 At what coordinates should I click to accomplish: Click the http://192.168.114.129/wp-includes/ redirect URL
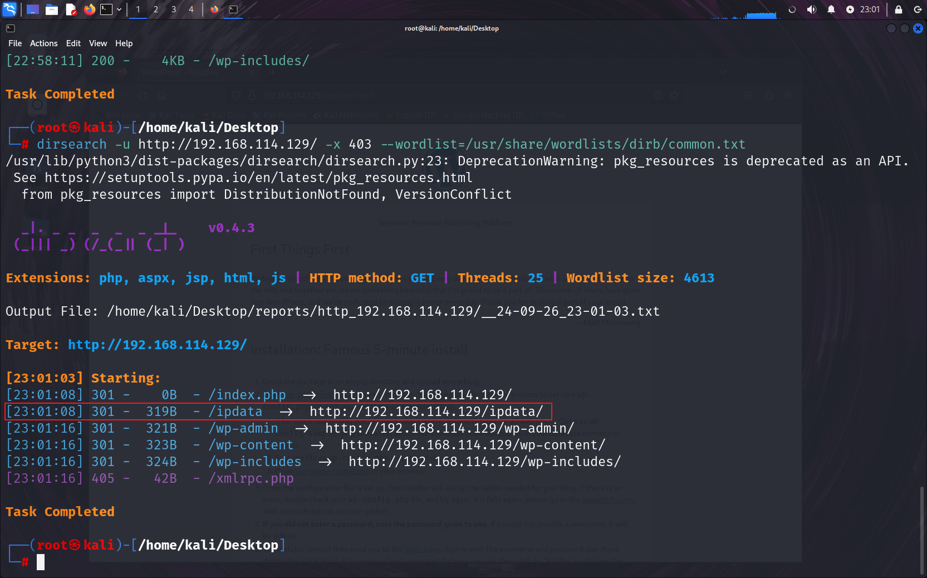click(485, 462)
